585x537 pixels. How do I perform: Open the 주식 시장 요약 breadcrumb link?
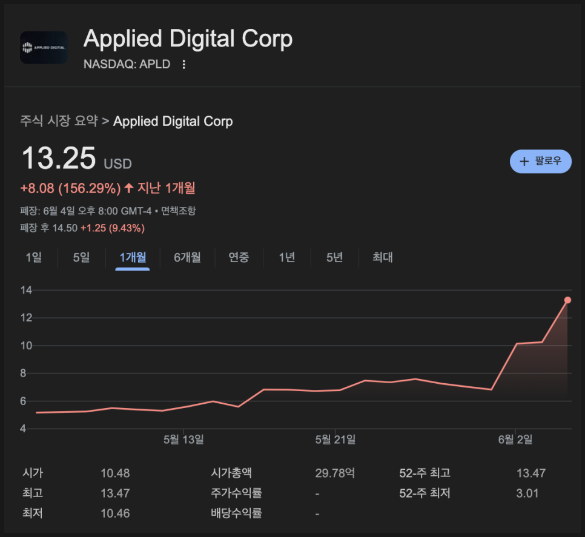(x=59, y=121)
